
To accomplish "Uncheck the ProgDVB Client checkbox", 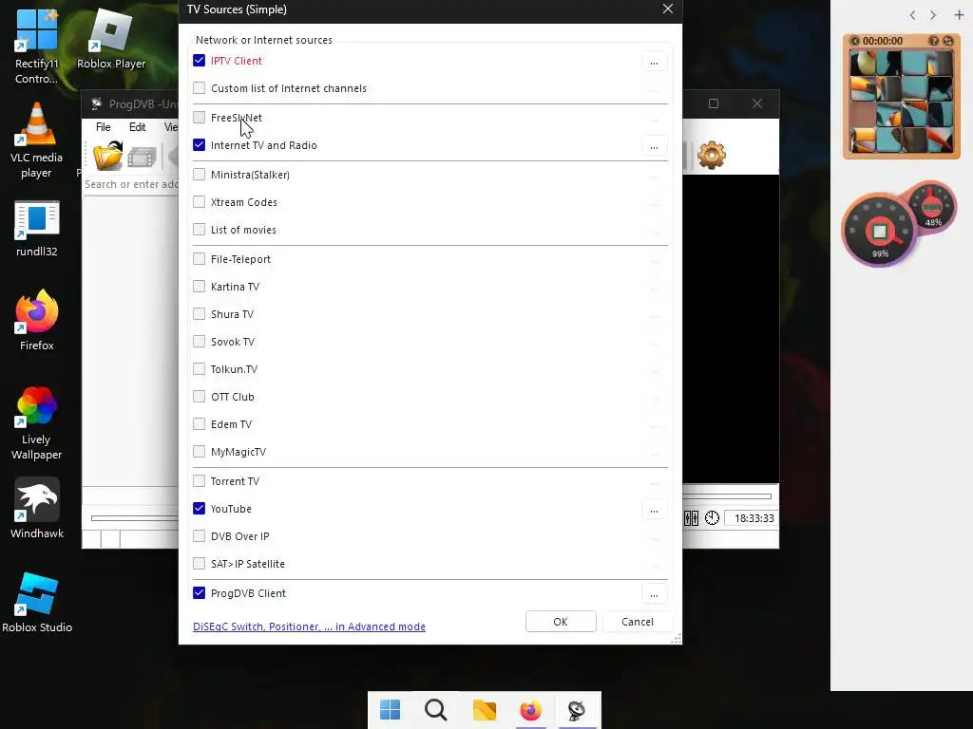I will pos(200,592).
